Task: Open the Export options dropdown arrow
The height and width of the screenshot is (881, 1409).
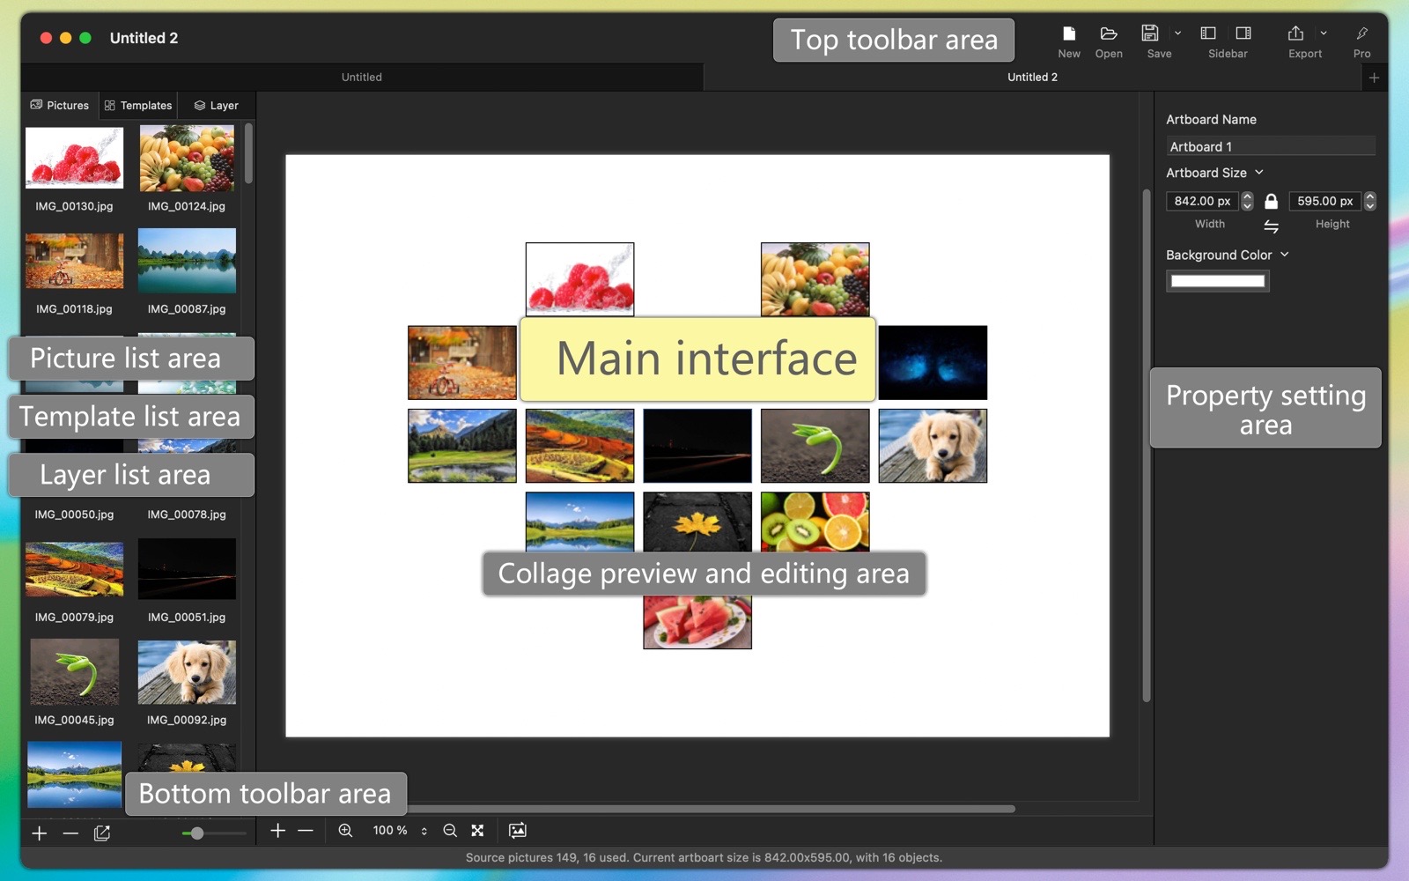Action: point(1323,33)
